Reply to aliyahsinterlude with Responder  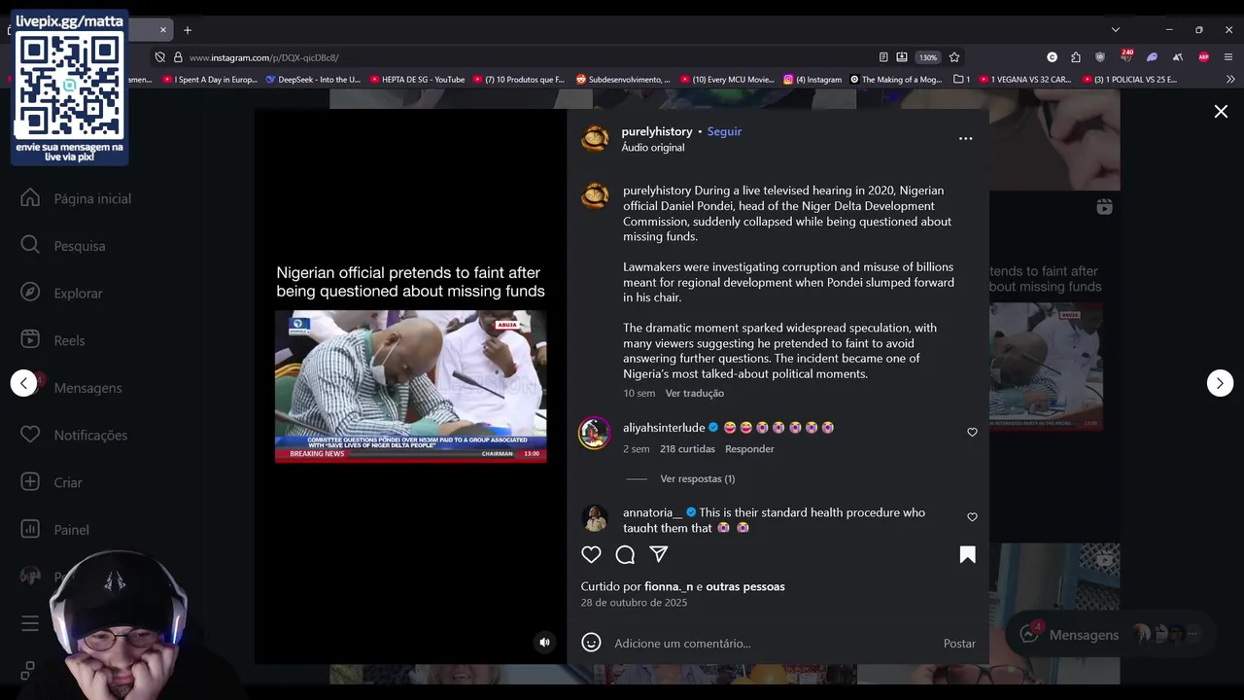point(749,449)
